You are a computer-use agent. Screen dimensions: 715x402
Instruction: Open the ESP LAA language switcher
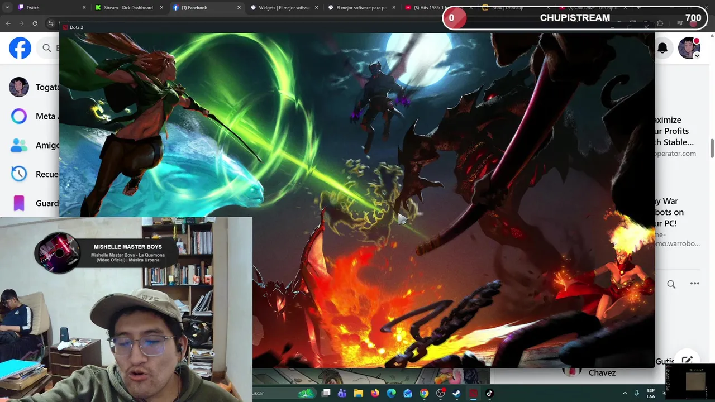pos(651,393)
